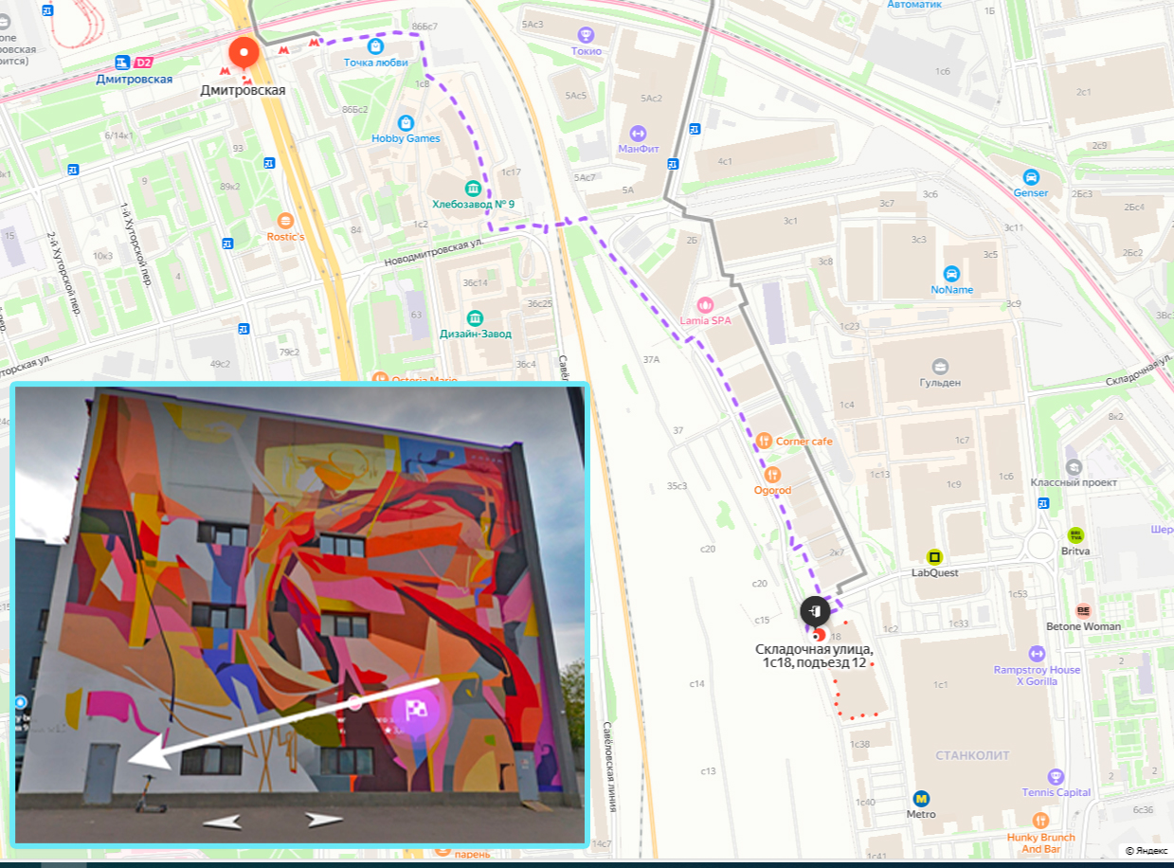Screen dimensions: 1174x868
Task: Select the Гульден business center icon
Action: coord(940,366)
